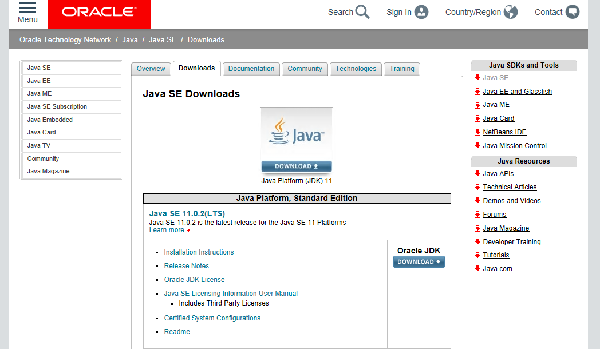Image resolution: width=600 pixels, height=349 pixels.
Task: Select Java EE in left sidebar
Action: click(72, 81)
